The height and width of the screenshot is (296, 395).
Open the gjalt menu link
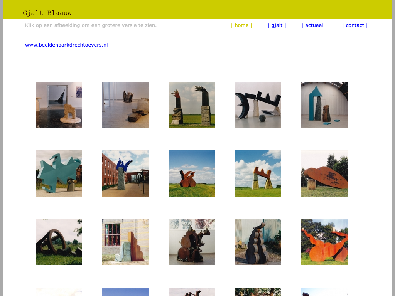(x=277, y=25)
